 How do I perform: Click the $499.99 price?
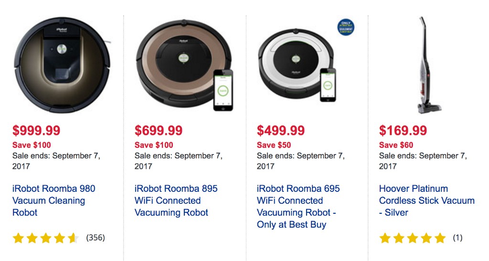click(281, 130)
